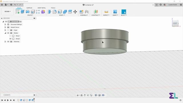
Task: Play the timeline
Action: point(8,100)
